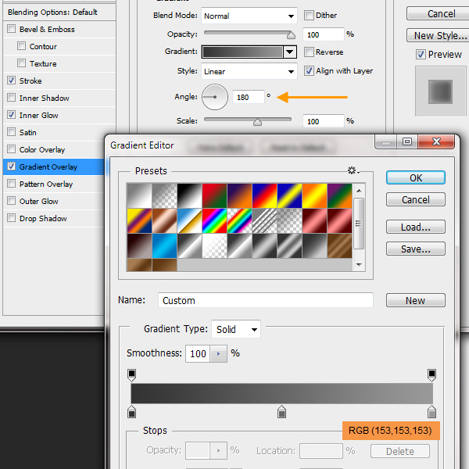Screen dimensions: 469x469
Task: Click OK in the Gradient Editor
Action: click(x=415, y=177)
